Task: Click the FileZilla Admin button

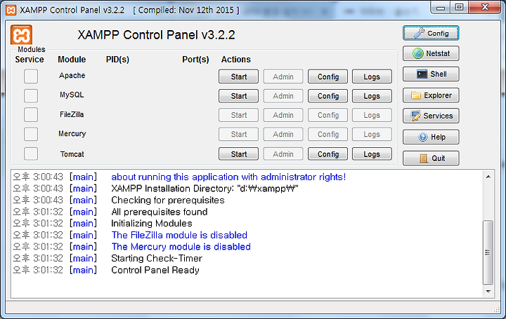Action: coord(283,115)
